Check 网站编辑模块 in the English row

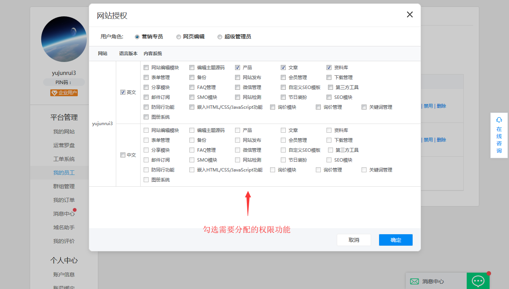pos(146,68)
